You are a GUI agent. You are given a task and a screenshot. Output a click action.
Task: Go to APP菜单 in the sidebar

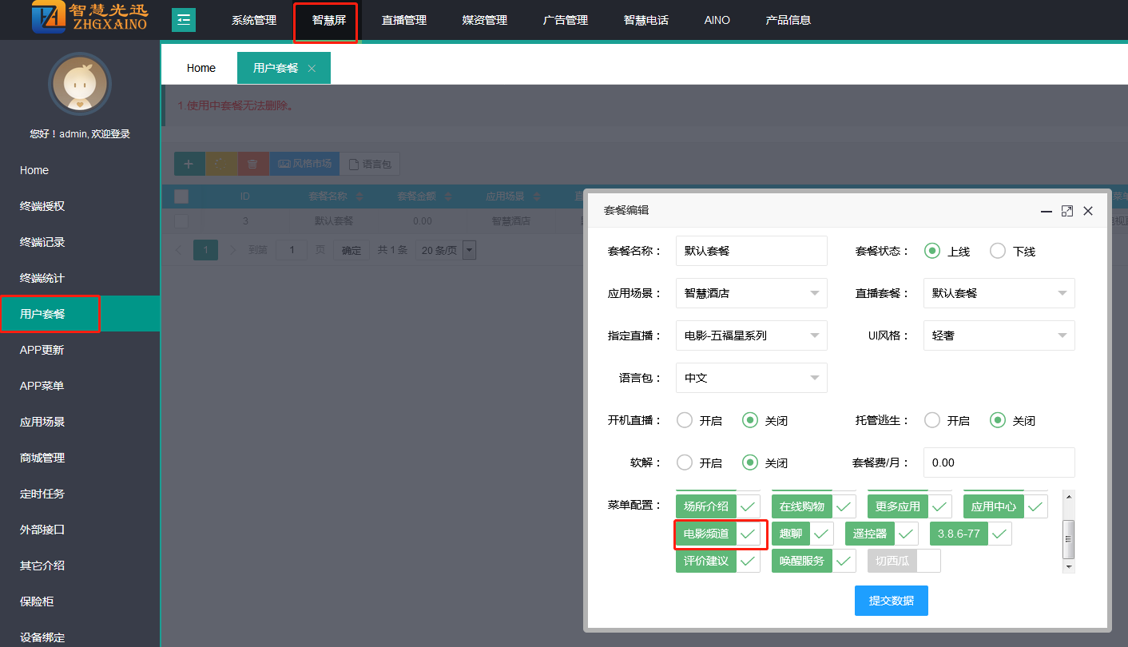click(42, 386)
